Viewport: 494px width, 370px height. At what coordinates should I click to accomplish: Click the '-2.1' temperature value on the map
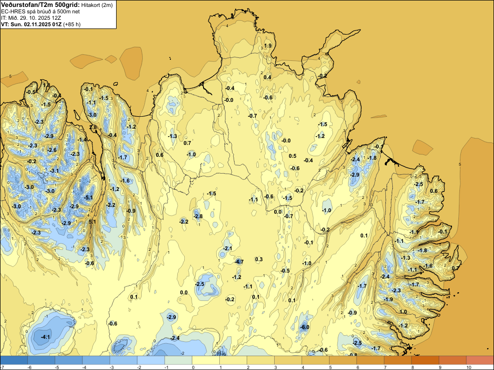click(227, 248)
